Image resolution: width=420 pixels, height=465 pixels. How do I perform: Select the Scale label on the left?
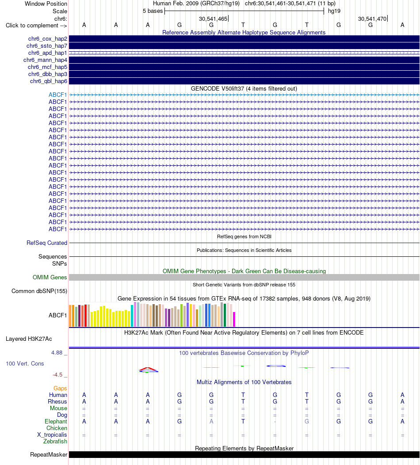coord(60,11)
